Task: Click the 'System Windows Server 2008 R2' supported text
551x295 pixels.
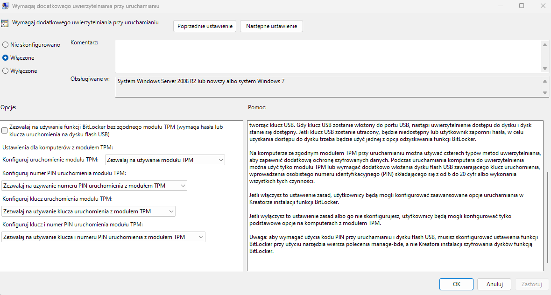Action: pos(201,81)
